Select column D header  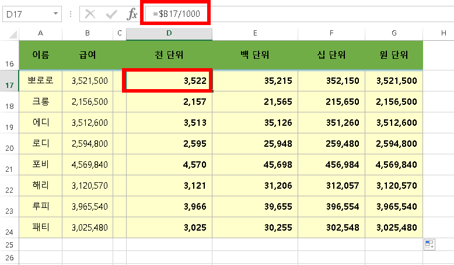coord(169,33)
